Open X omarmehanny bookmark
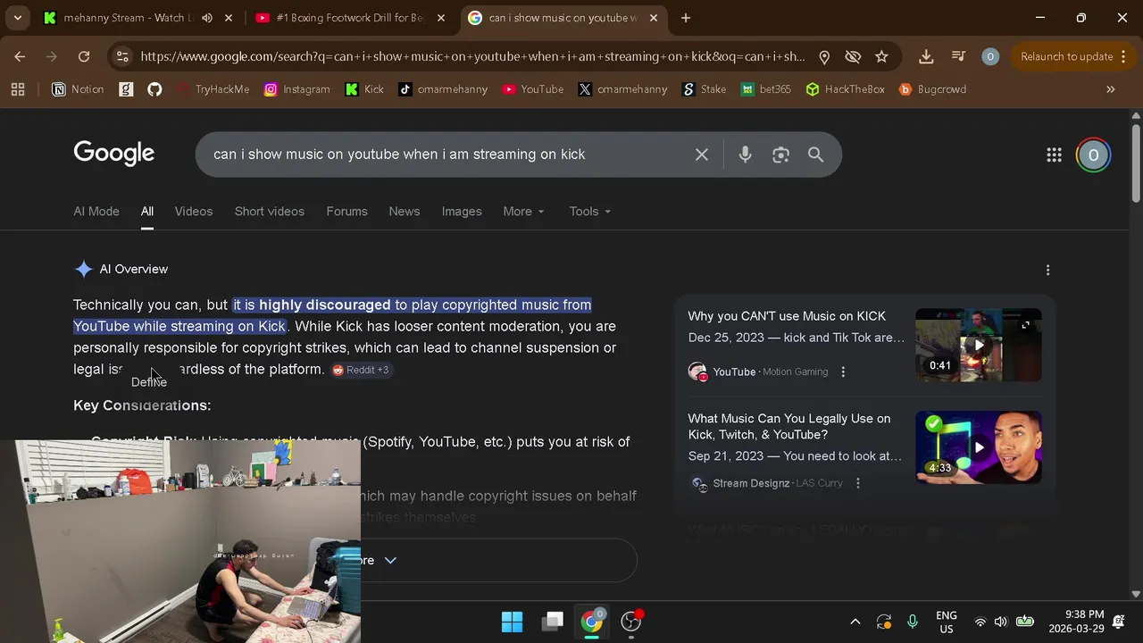The width and height of the screenshot is (1143, 643). click(x=622, y=89)
